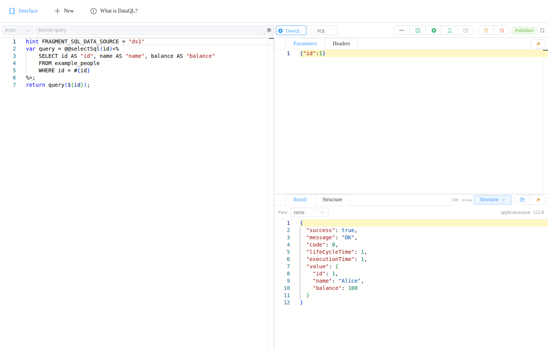Click the "application/json" content type text
The width and height of the screenshot is (548, 350).
(515, 213)
